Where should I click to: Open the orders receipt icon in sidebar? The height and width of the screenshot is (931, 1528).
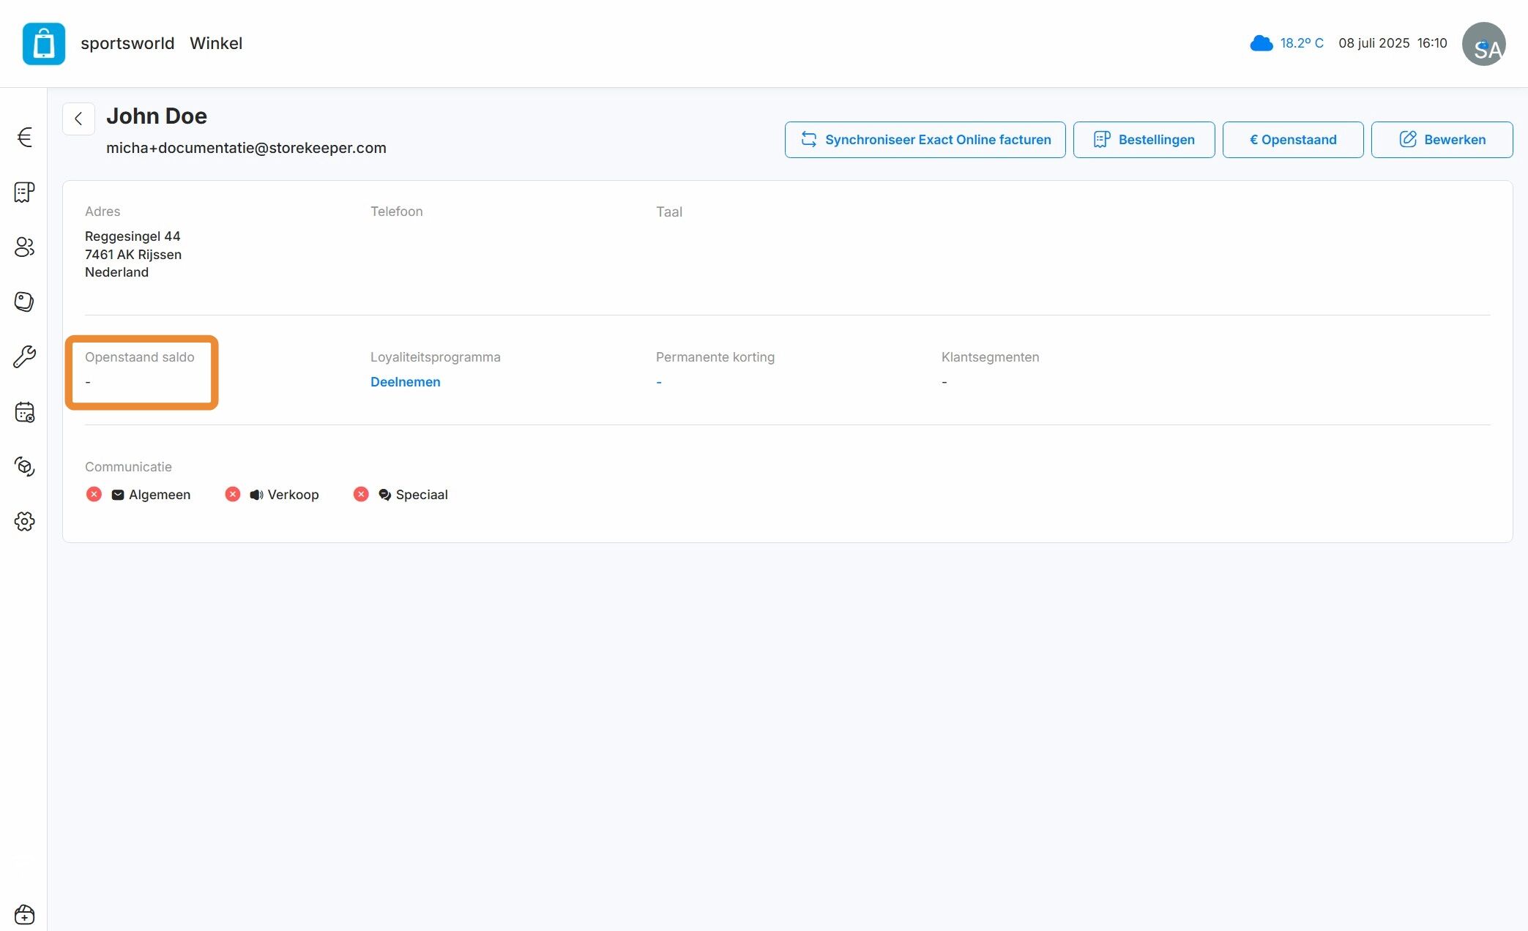pyautogui.click(x=24, y=192)
